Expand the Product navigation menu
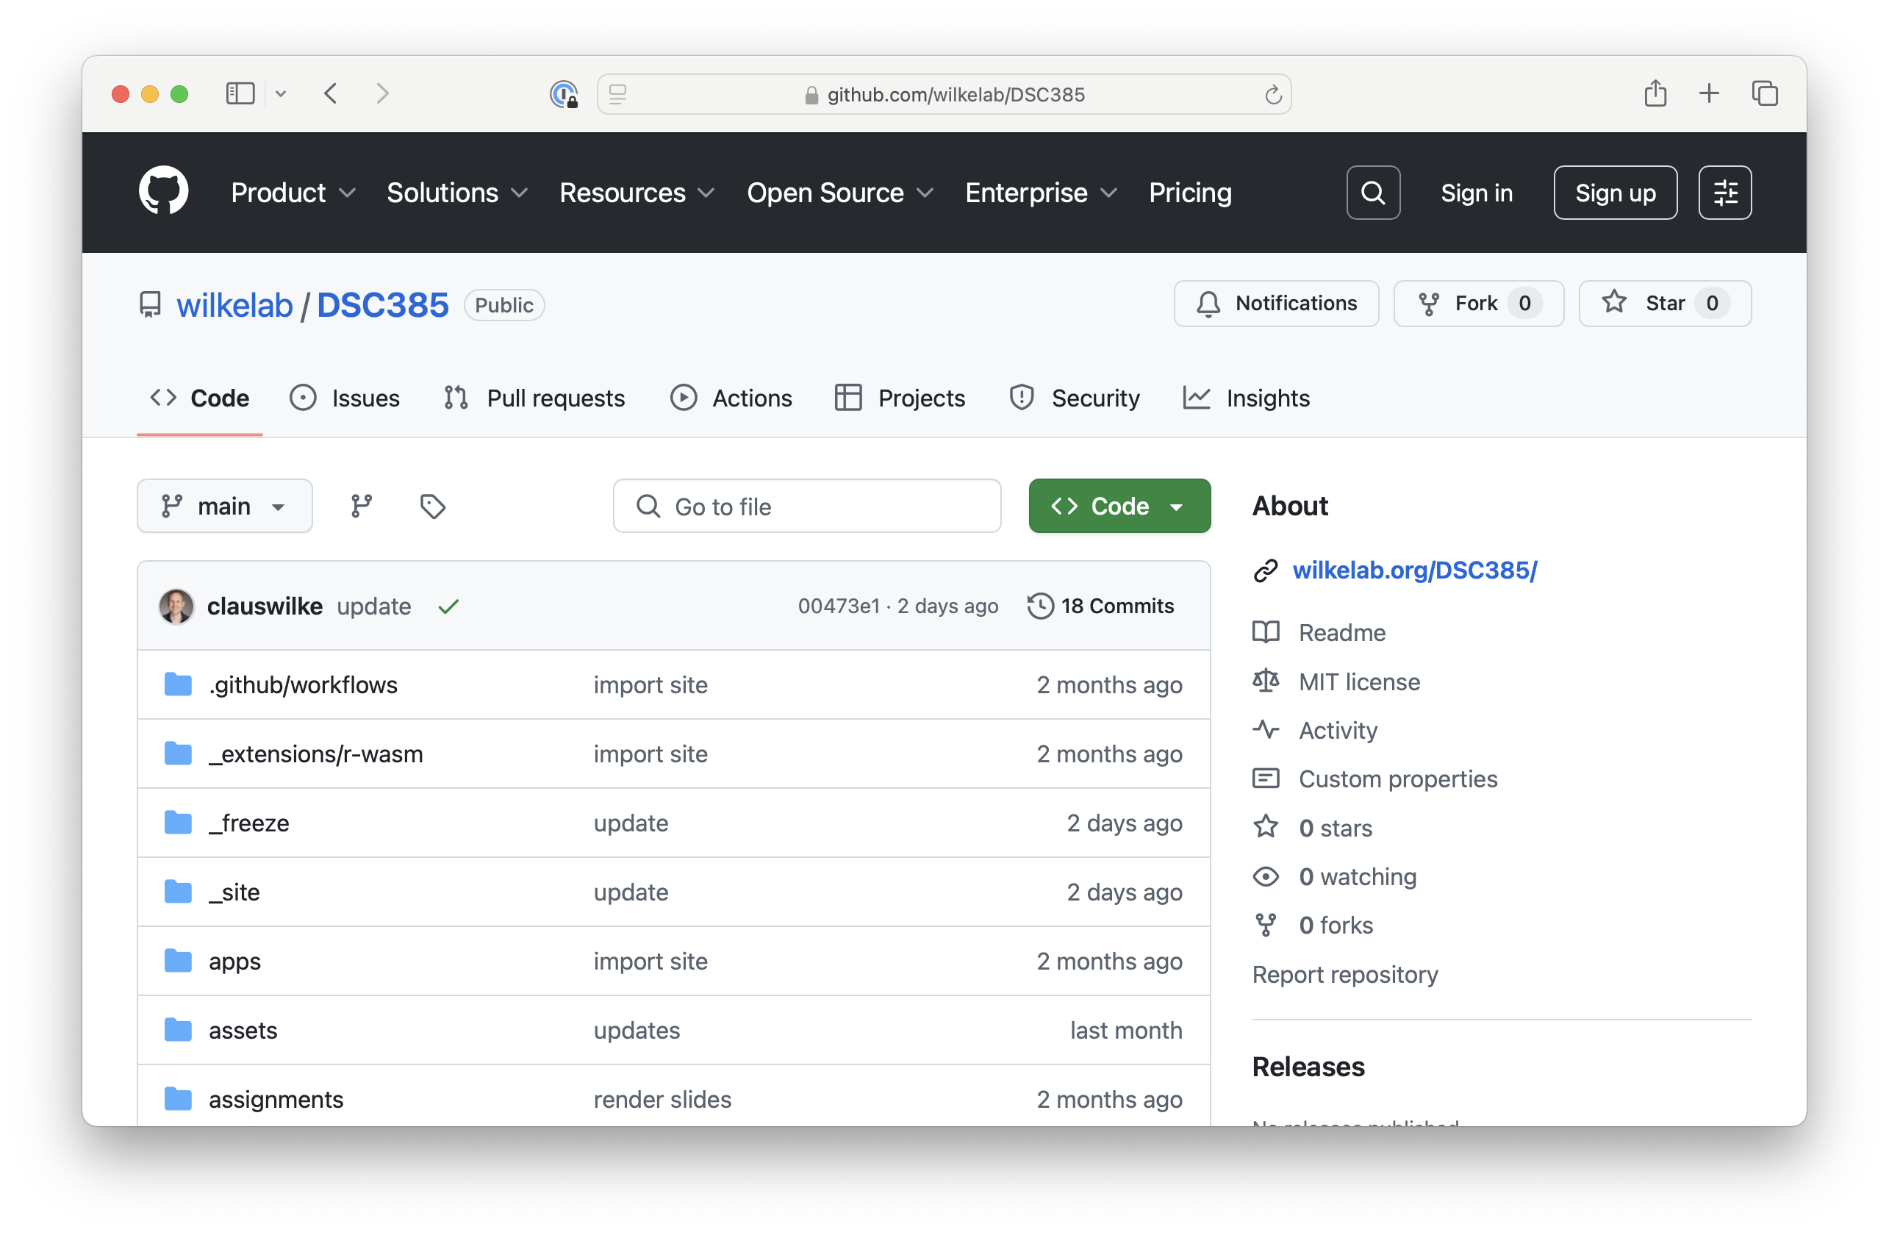The height and width of the screenshot is (1235, 1889). click(x=292, y=193)
